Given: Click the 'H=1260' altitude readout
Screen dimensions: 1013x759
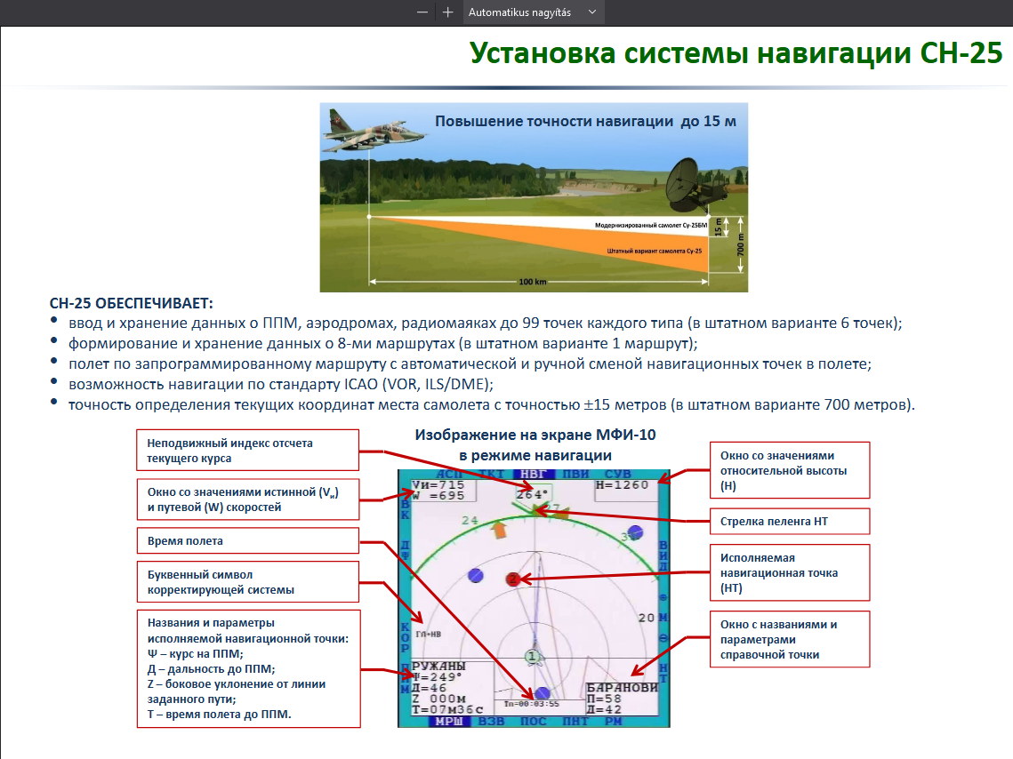Looking at the screenshot, I should (622, 484).
